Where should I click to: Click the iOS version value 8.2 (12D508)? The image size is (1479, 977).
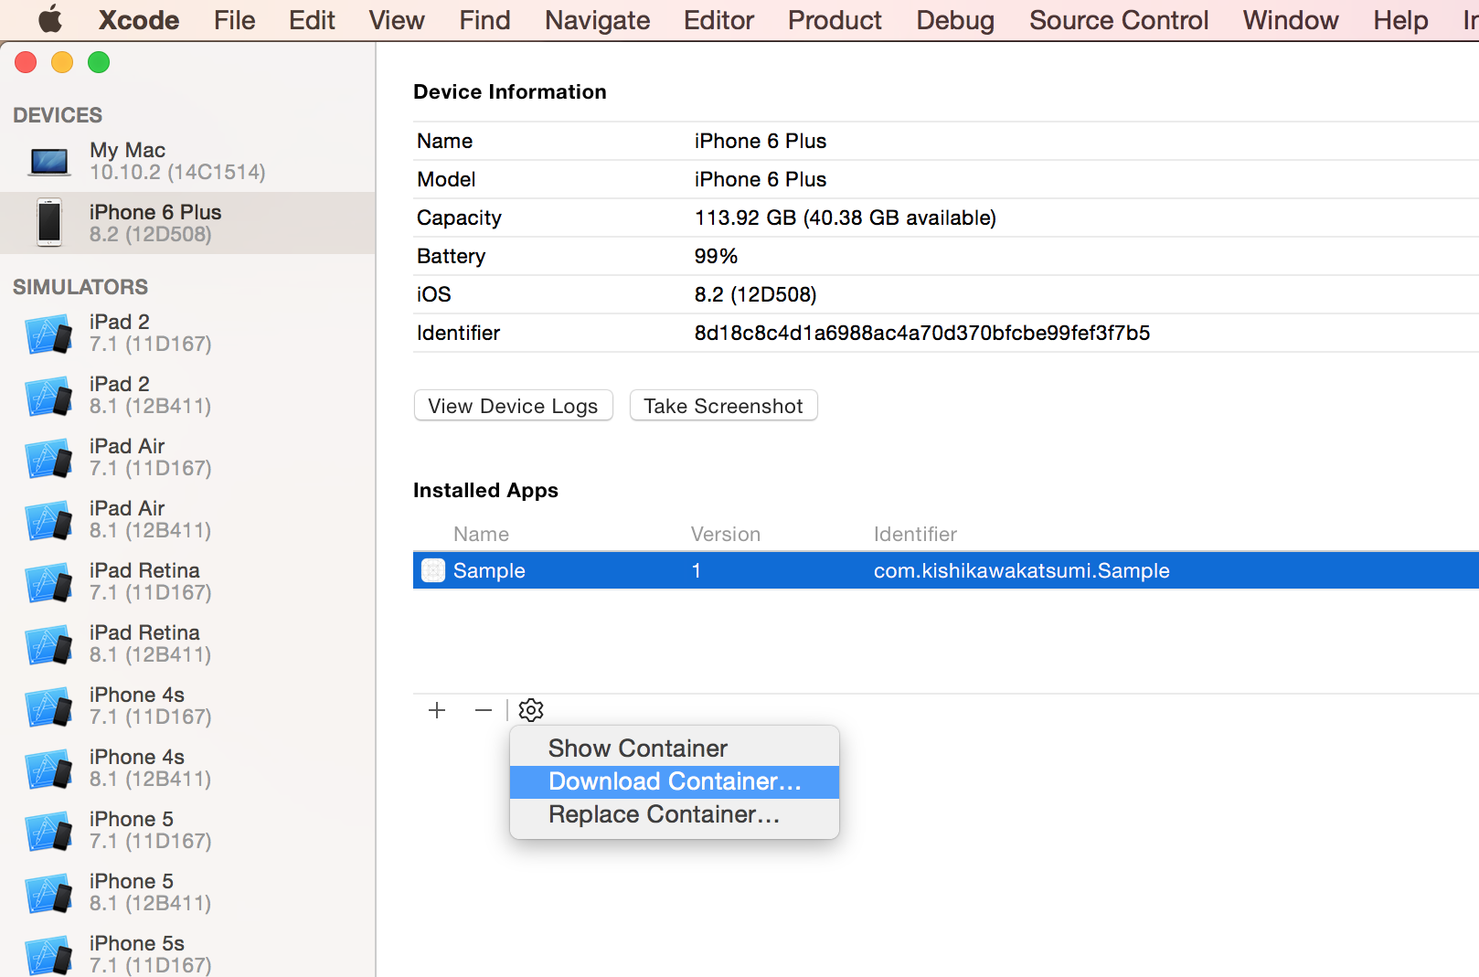pos(755,294)
